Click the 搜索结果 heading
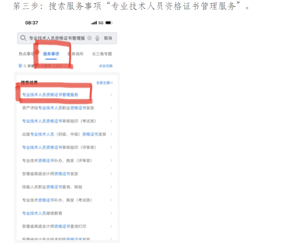 (x=29, y=82)
